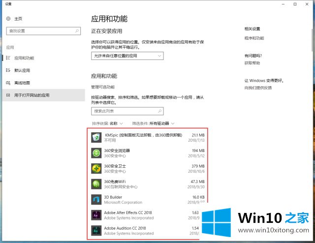The image size is (315, 243).
Task: Click the 离线地图 map icon in sidebar
Action: pyautogui.click(x=8, y=83)
